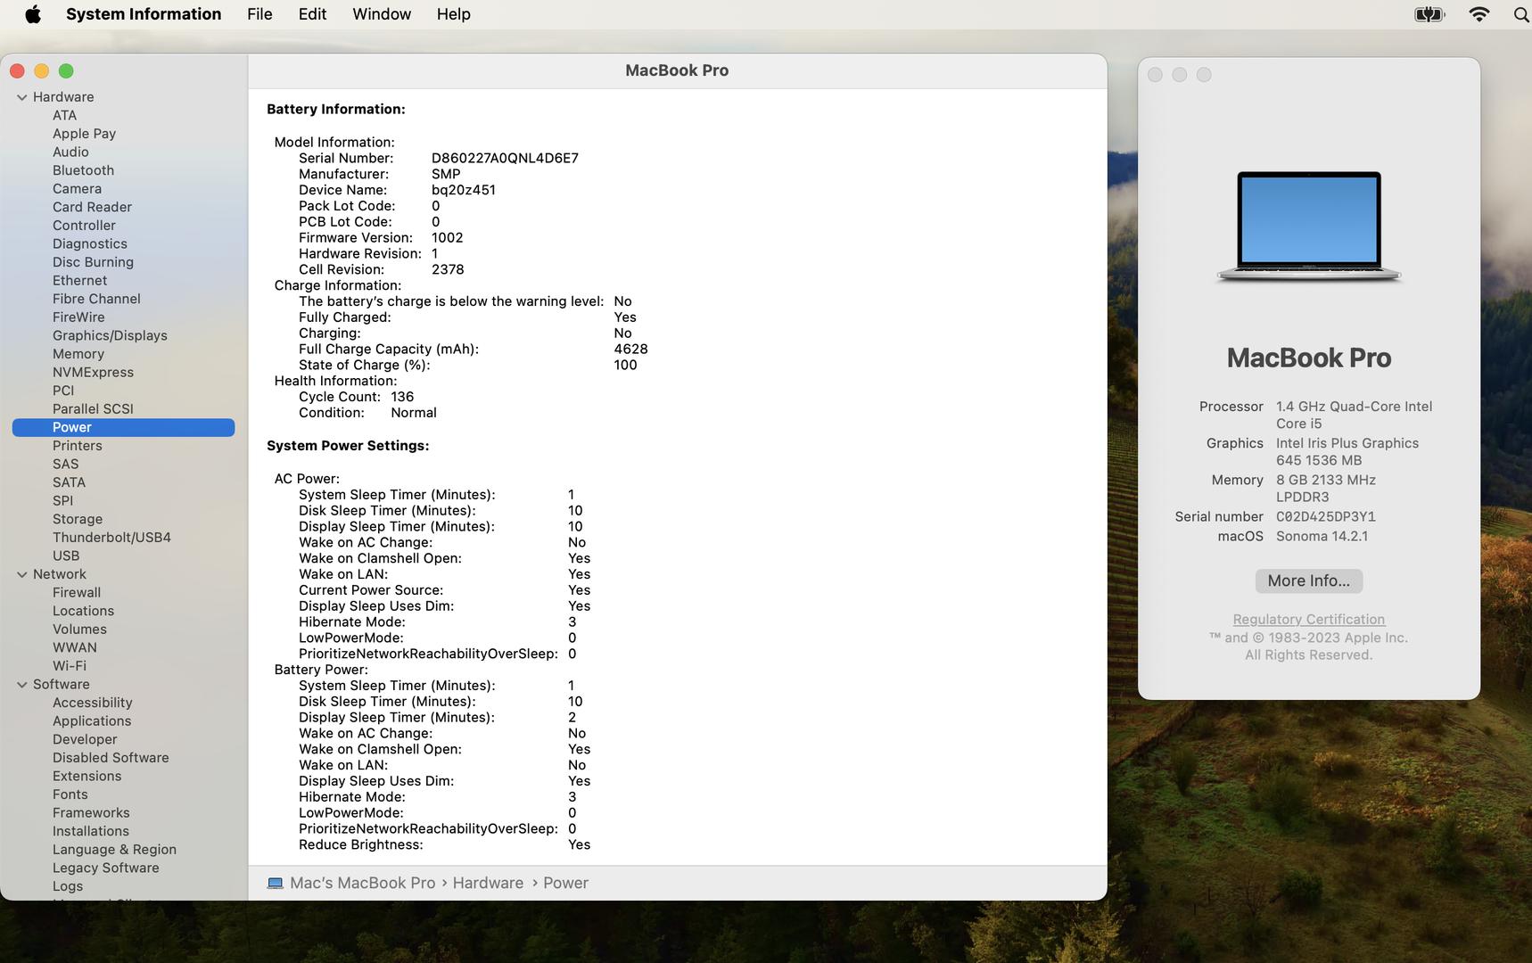Screen dimensions: 1532x963
Task: Open the Edit menu
Action: [312, 14]
